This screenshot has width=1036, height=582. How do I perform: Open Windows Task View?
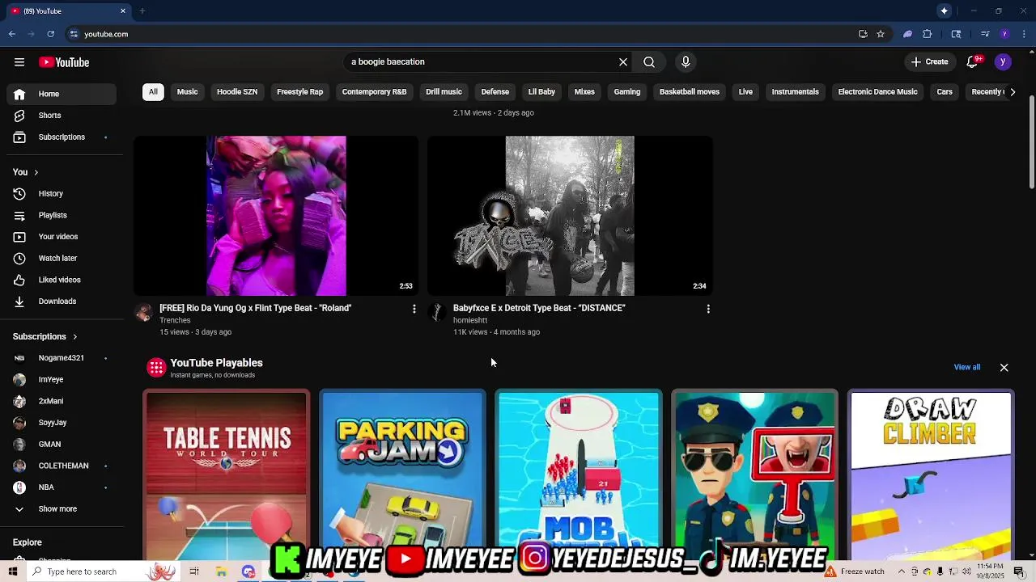194,571
